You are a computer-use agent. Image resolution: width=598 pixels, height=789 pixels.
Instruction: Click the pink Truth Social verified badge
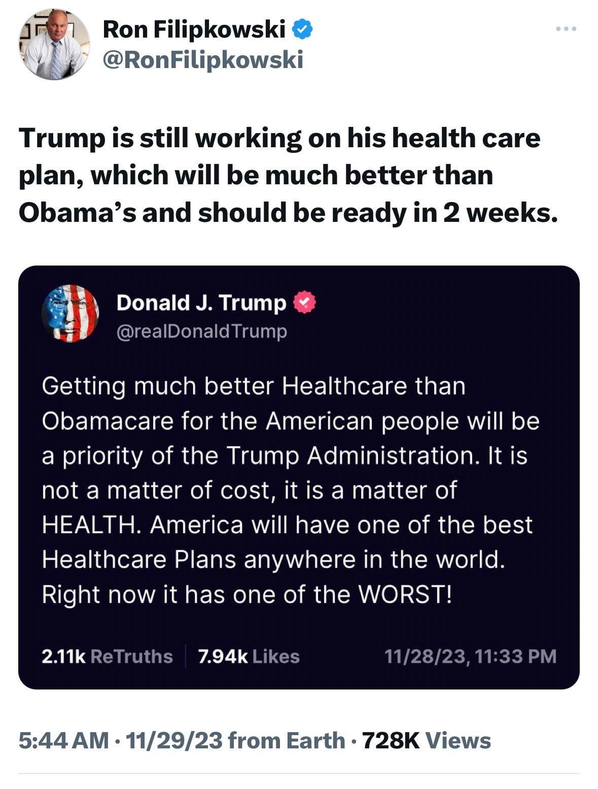coord(305,303)
